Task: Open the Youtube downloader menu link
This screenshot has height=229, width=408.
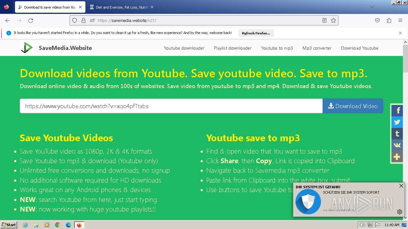Action: pyautogui.click(x=184, y=48)
